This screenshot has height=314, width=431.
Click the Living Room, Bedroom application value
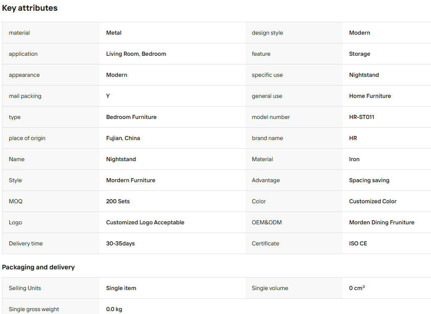(136, 54)
